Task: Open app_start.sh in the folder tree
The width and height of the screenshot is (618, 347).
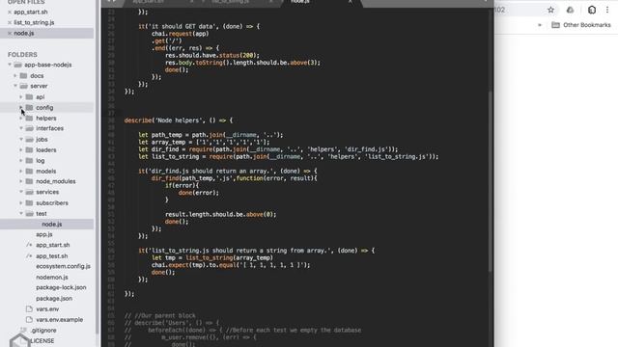Action: (53, 245)
